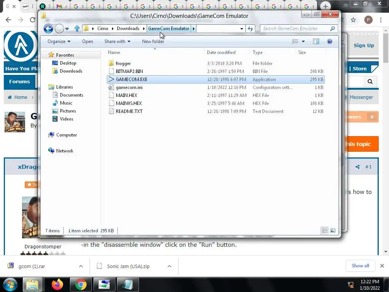Open recent locations dropdown beside forward arrow
The width and height of the screenshot is (389, 292).
[67, 29]
